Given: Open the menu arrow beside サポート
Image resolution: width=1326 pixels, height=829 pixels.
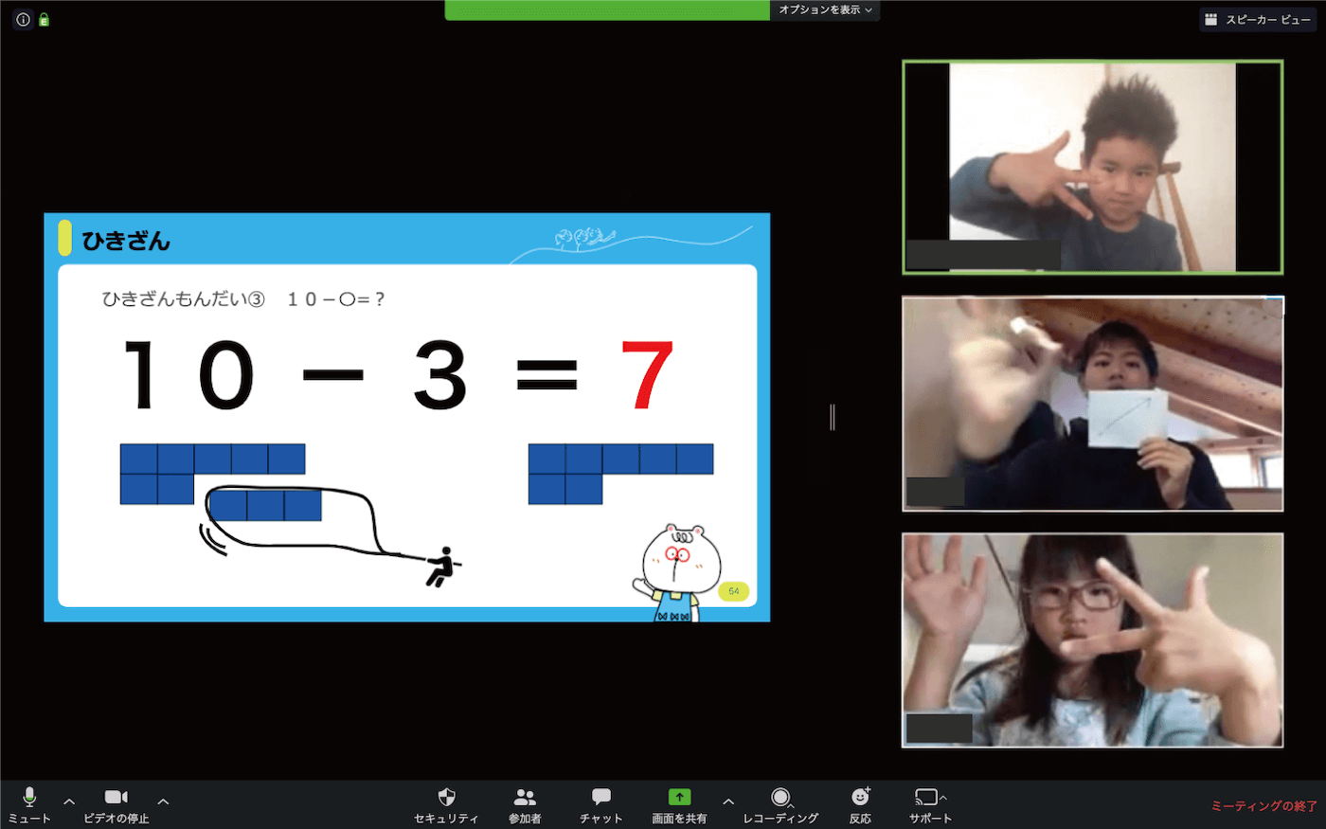Looking at the screenshot, I should 943,798.
